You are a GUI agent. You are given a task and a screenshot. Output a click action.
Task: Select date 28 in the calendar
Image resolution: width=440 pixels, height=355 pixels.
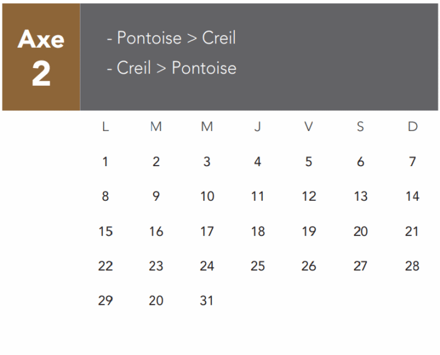pyautogui.click(x=412, y=266)
